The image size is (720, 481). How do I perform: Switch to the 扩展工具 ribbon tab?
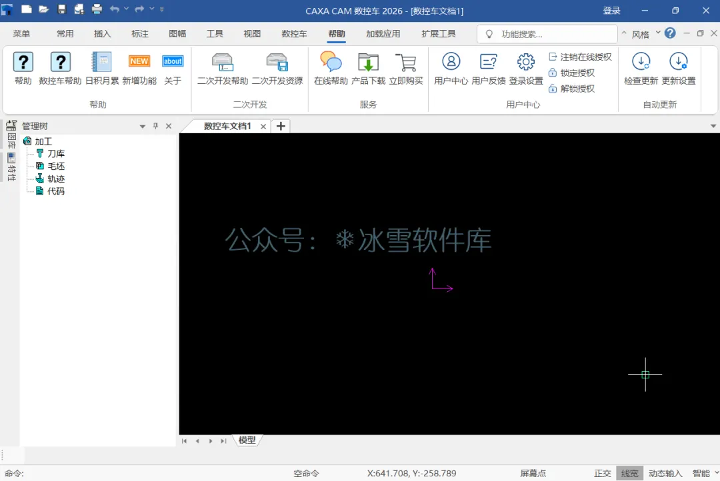(x=439, y=34)
